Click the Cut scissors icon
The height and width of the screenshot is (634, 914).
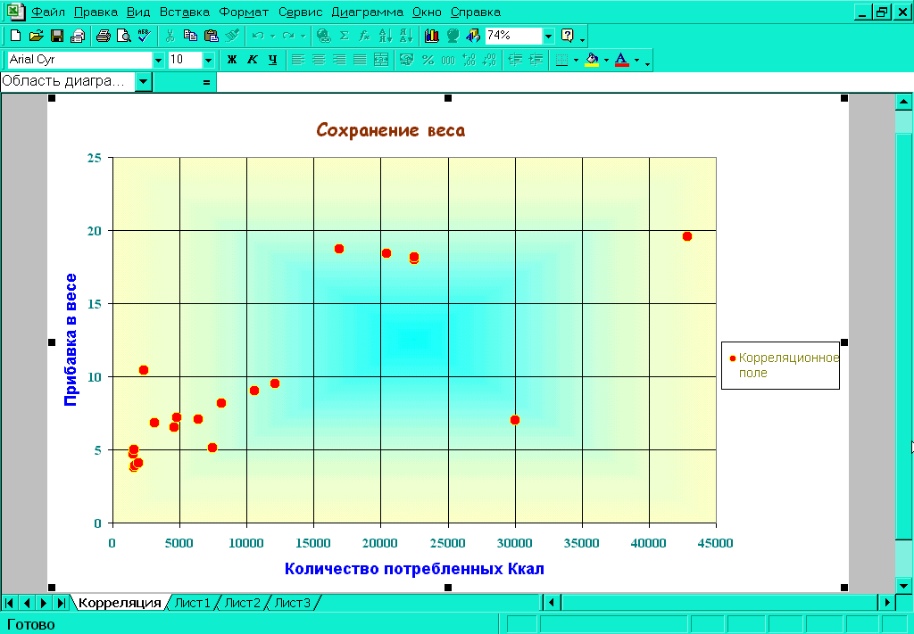[x=170, y=36]
